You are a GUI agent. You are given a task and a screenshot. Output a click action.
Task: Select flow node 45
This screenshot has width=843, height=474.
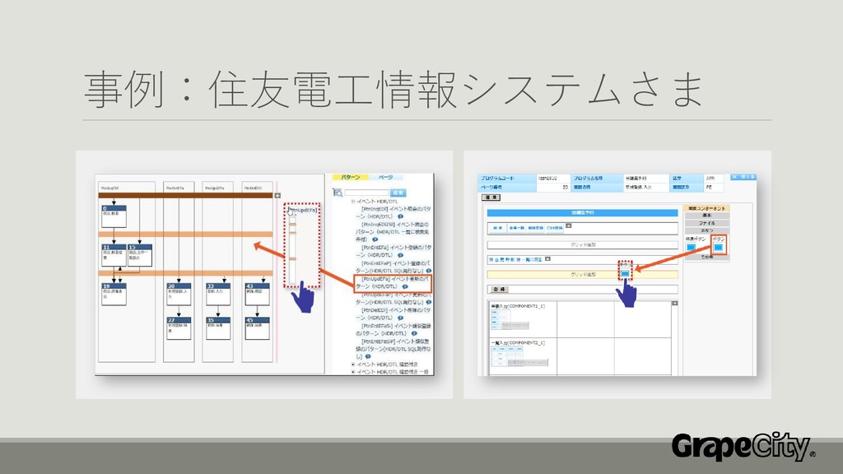click(x=257, y=328)
